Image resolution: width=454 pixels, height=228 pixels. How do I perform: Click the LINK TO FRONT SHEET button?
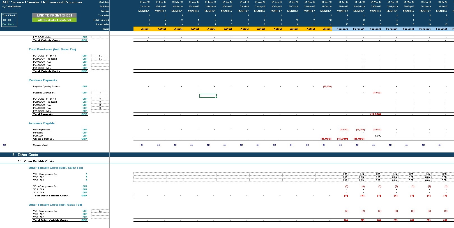(x=54, y=15)
